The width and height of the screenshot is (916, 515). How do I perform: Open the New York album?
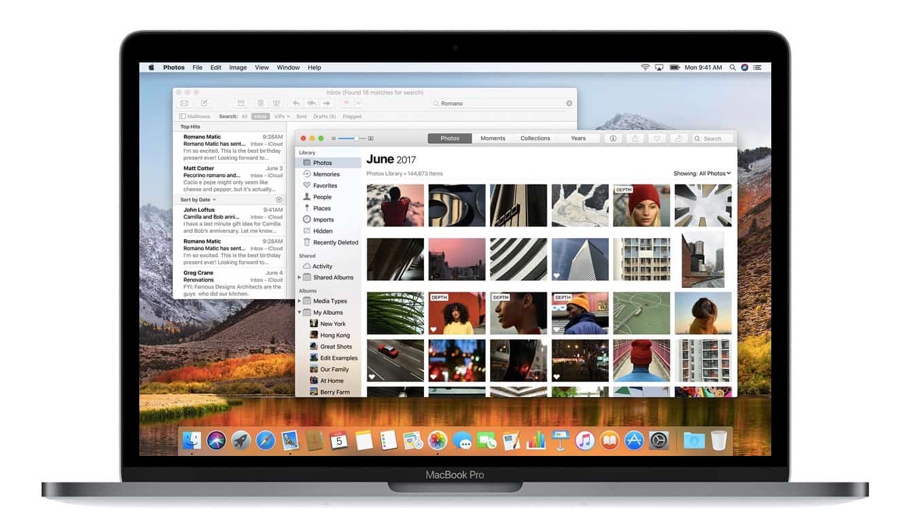pos(332,324)
